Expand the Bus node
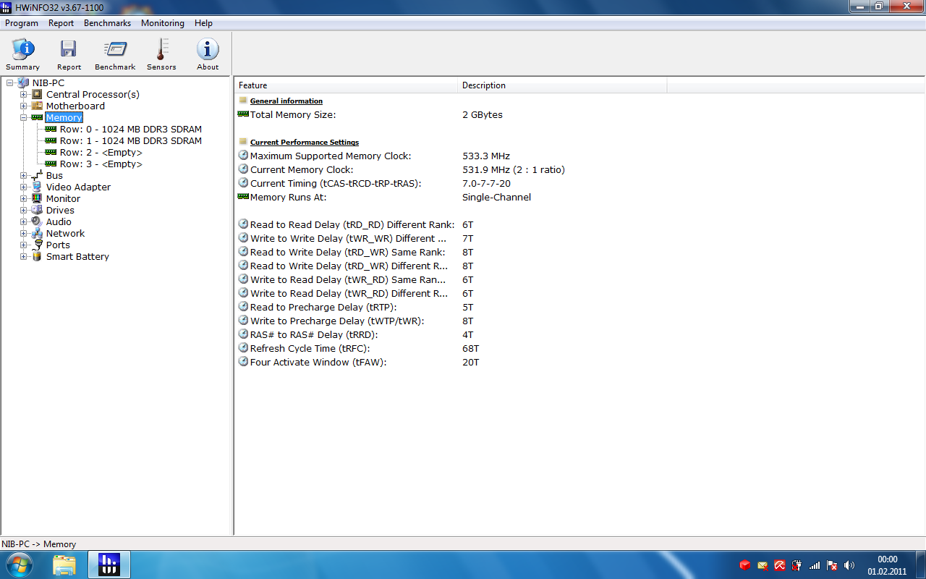 click(24, 176)
